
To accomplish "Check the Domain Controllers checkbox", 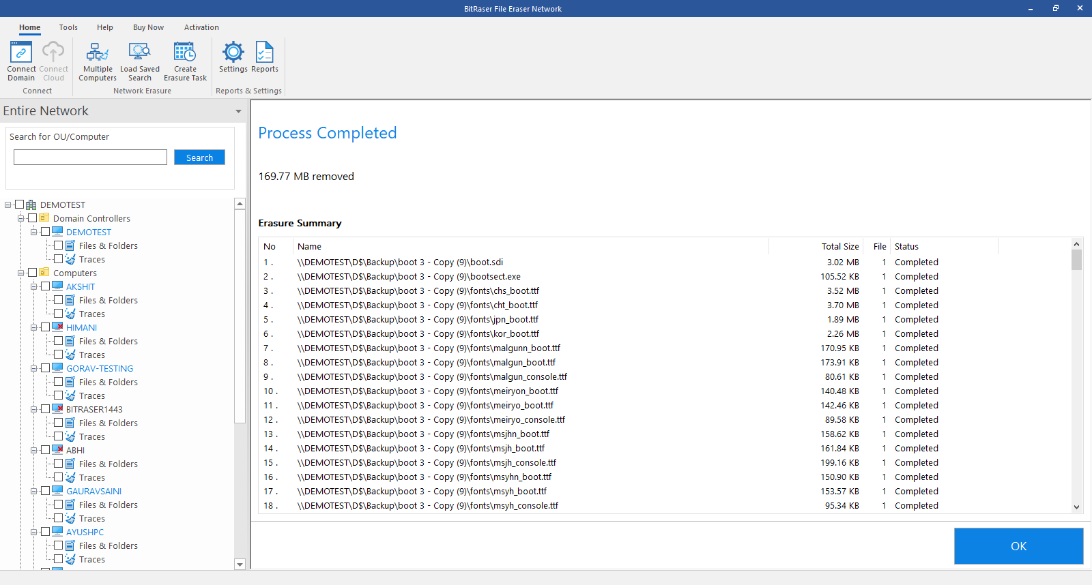I will [32, 218].
